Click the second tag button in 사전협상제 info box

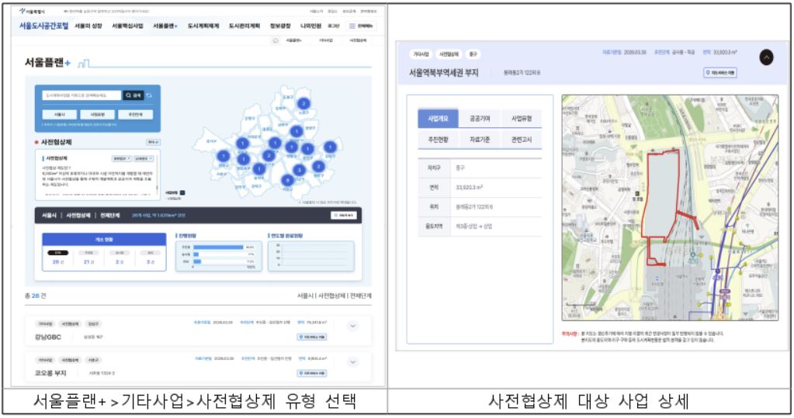click(x=144, y=158)
